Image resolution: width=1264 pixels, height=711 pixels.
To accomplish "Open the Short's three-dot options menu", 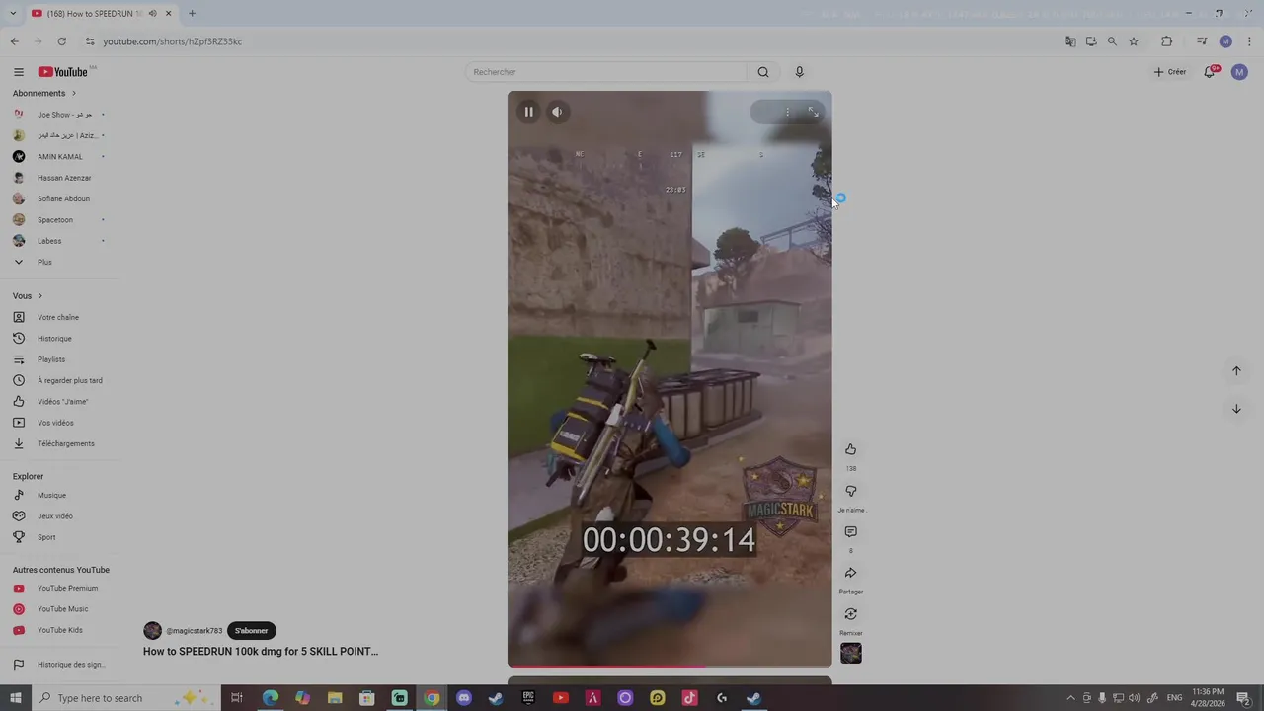I will 787,112.
